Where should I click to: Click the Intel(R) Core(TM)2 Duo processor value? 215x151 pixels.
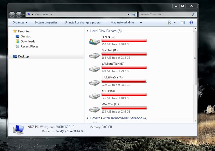click(73, 131)
